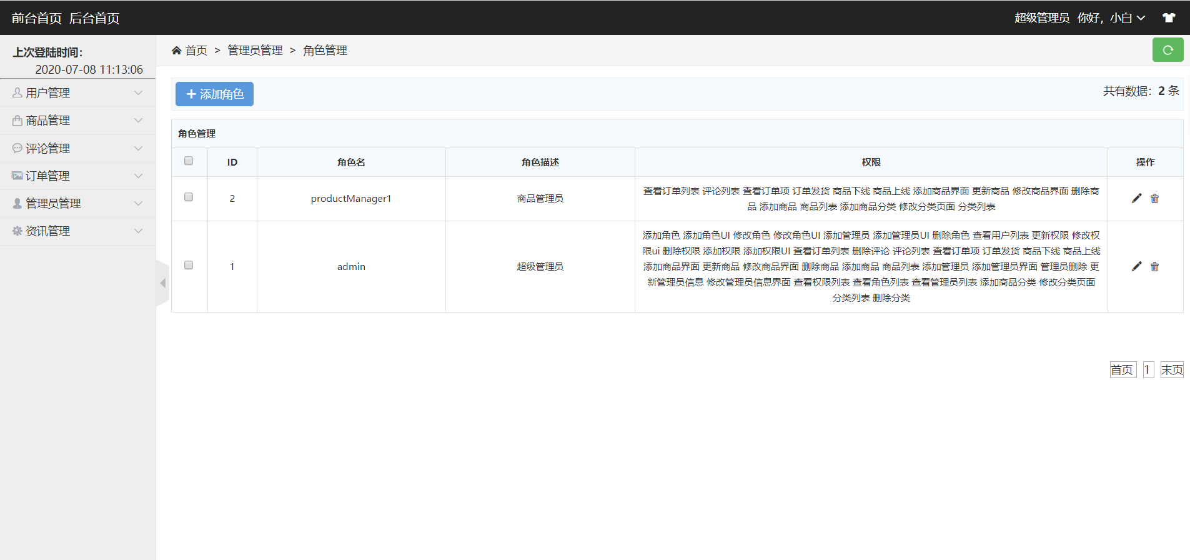Open 订单管理 menu in sidebar
Viewport: 1190px width, 560px height.
point(77,176)
